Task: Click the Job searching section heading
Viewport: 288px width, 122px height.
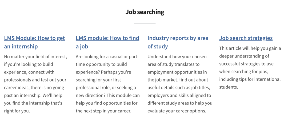Action: pos(145,12)
